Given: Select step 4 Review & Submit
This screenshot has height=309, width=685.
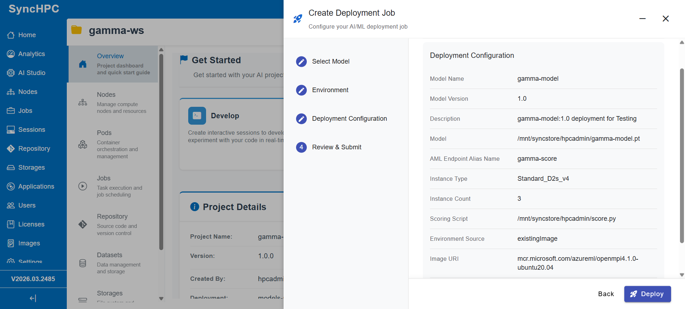Looking at the screenshot, I should (x=336, y=147).
